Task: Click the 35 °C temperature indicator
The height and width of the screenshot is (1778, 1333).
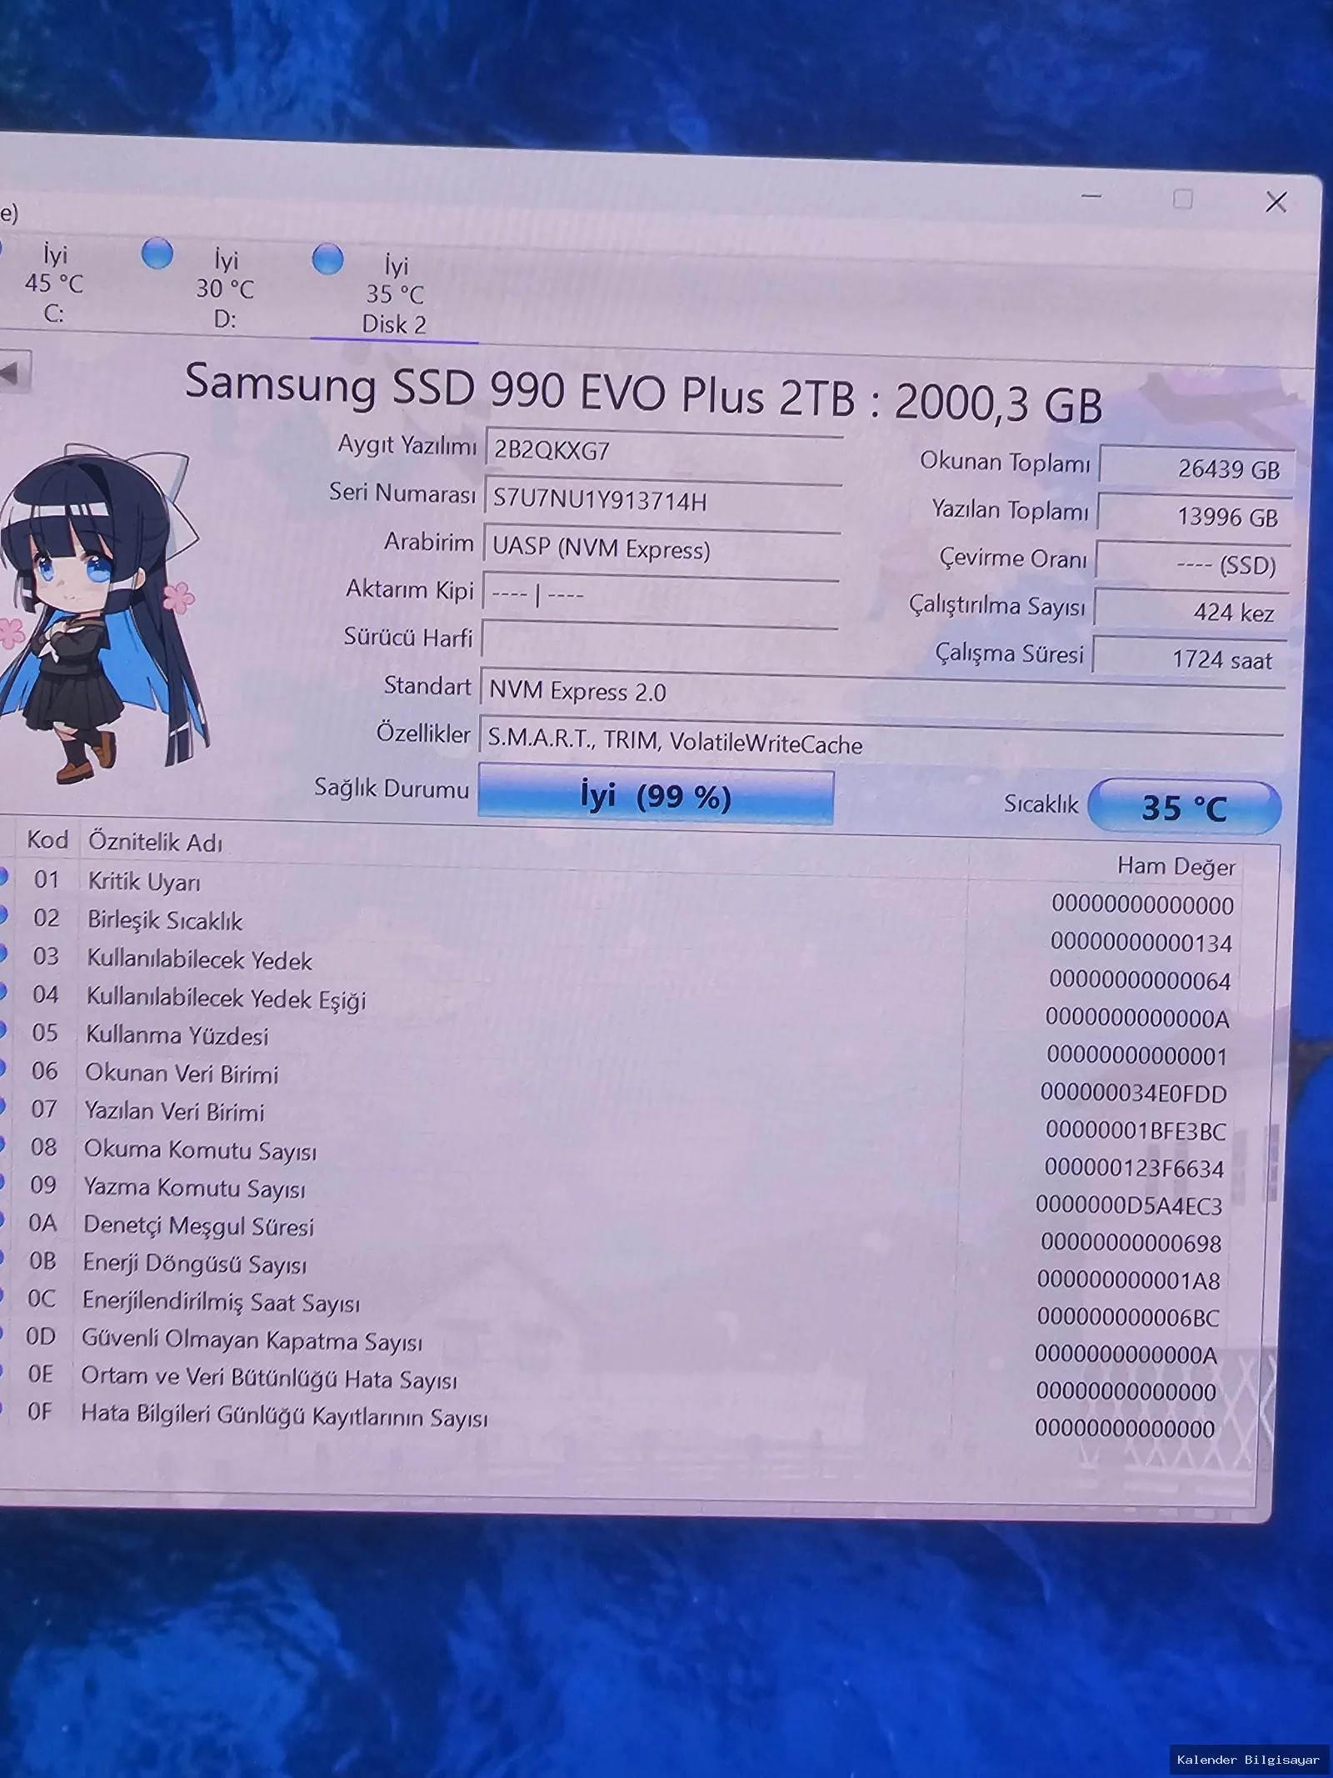Action: (x=1184, y=808)
